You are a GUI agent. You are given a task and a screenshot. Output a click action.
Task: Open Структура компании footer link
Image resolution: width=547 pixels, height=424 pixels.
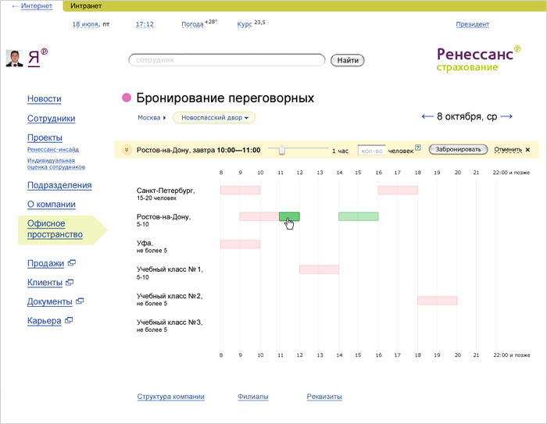coord(170,397)
